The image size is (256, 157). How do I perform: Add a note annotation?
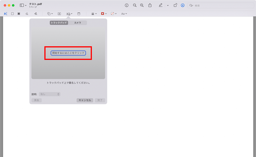(79, 14)
